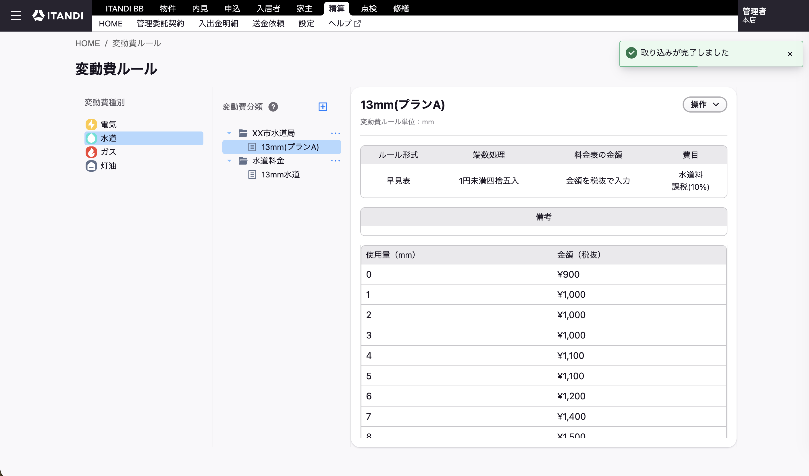Click the 13mm水道 document icon
Image resolution: width=809 pixels, height=476 pixels.
[252, 175]
